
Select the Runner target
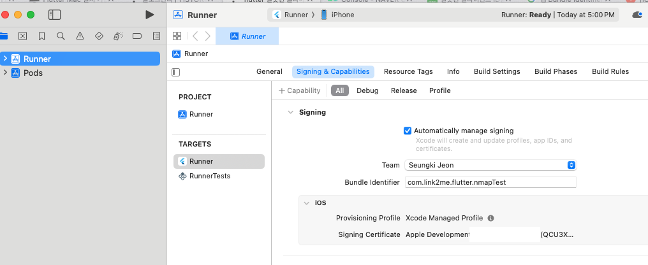coord(219,161)
